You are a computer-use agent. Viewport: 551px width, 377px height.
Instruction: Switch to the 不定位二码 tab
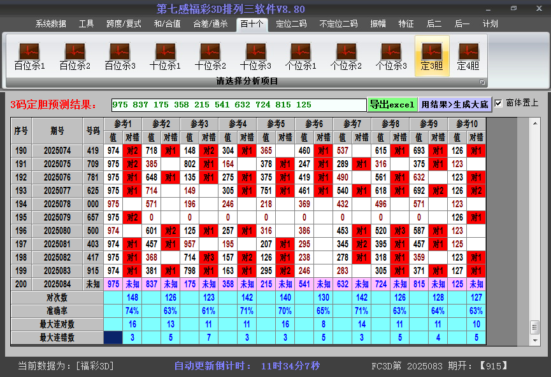[338, 24]
